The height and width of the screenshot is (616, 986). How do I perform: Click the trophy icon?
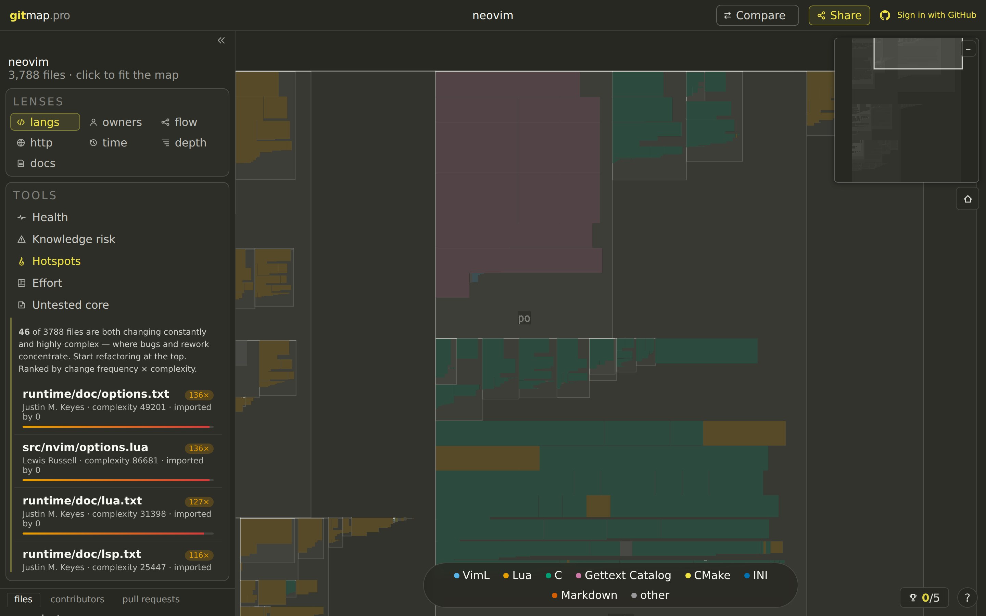[x=913, y=598]
